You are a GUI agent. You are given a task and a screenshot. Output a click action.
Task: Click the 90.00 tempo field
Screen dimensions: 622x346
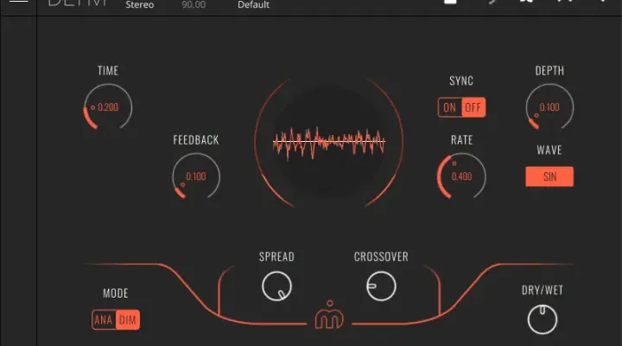pos(194,4)
